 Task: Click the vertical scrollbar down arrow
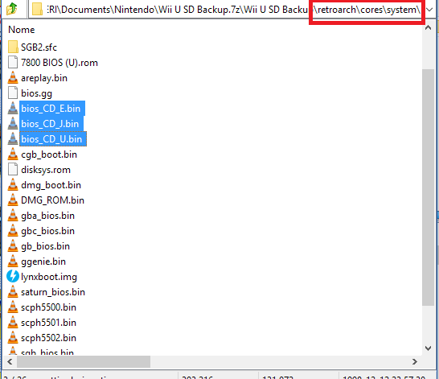click(x=428, y=348)
